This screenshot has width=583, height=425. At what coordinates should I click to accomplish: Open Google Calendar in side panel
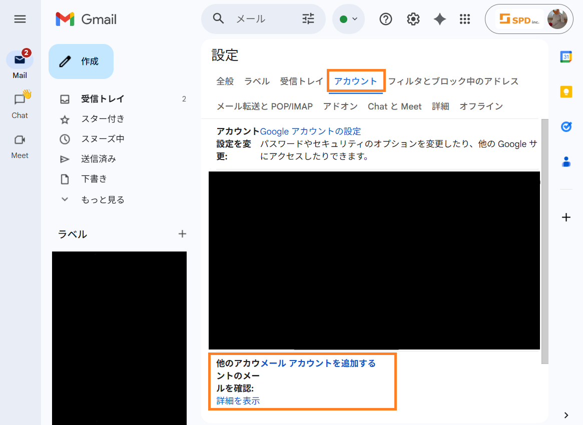point(566,57)
